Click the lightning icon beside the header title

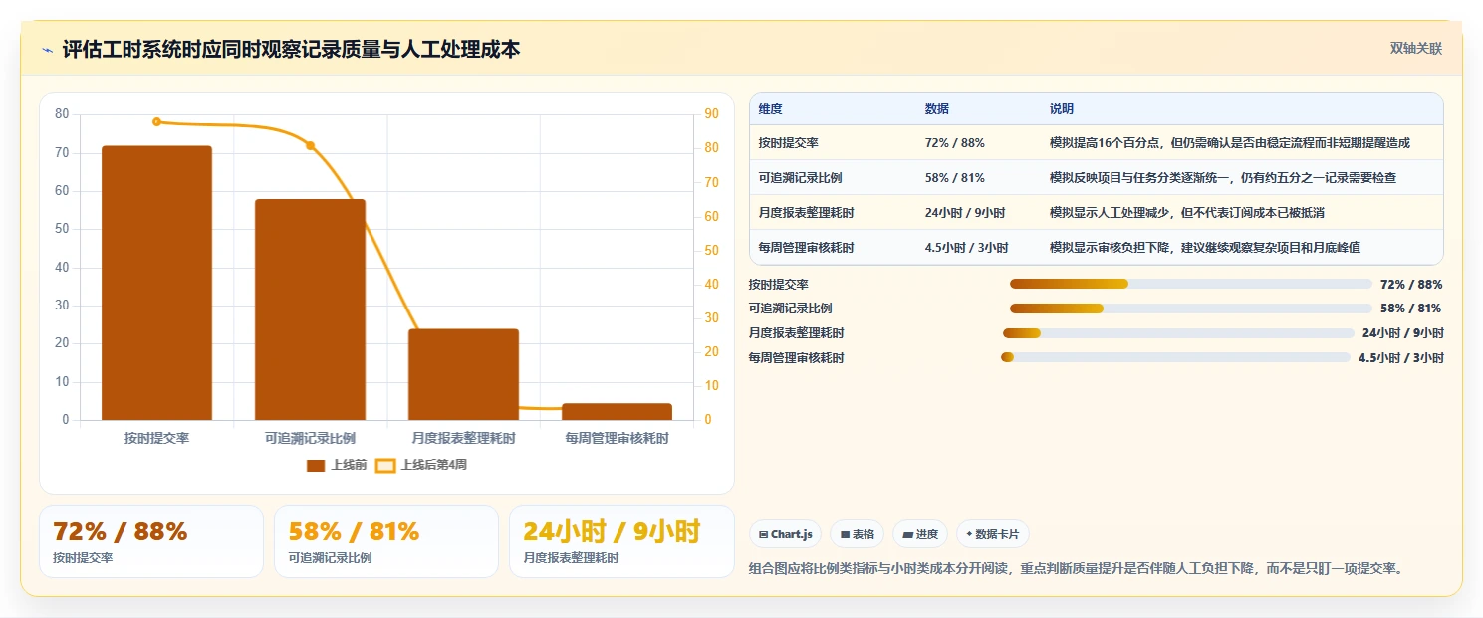(47, 50)
